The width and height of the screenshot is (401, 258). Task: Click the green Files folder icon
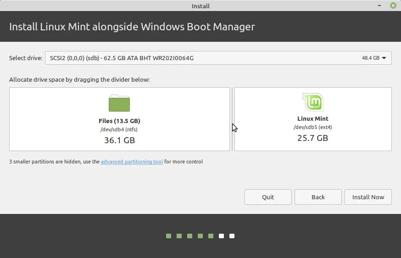(x=119, y=103)
